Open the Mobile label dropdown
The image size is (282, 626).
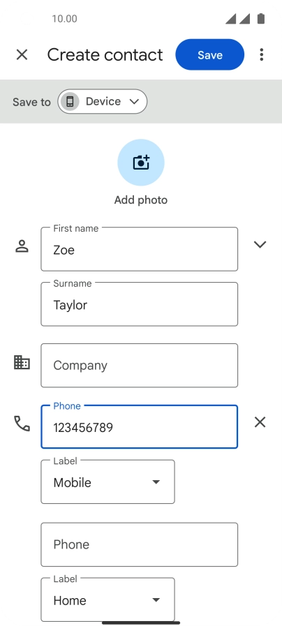[x=108, y=482]
